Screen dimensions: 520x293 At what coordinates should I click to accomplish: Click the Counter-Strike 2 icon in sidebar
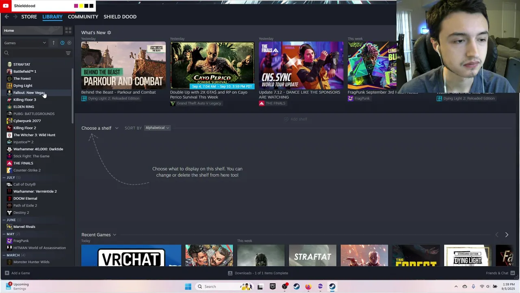9,170
